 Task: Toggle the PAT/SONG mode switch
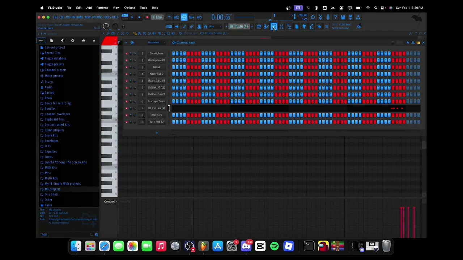pyautogui.click(x=125, y=17)
